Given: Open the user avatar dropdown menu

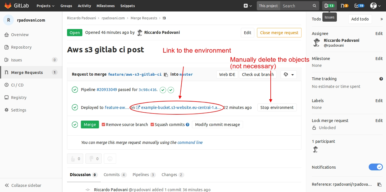Looking at the screenshot, I should [375, 6].
